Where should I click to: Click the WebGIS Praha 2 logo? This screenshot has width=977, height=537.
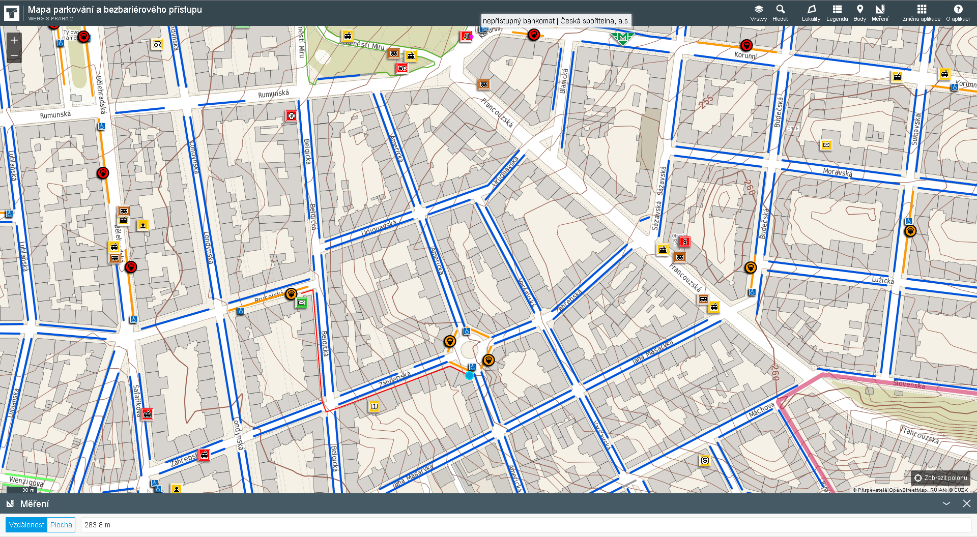tap(11, 13)
